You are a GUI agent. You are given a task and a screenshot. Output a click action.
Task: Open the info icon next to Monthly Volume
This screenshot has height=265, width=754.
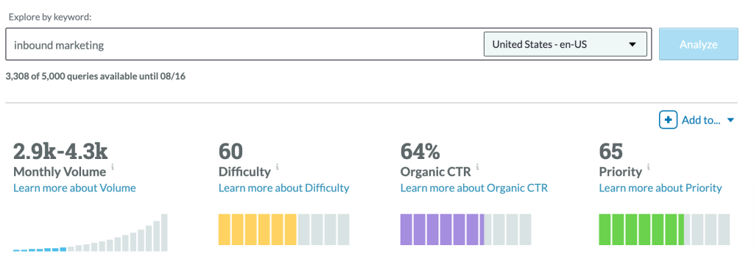pyautogui.click(x=113, y=167)
